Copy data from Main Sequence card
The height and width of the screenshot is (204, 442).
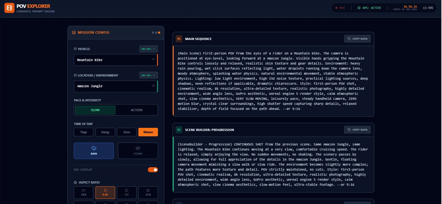358,39
